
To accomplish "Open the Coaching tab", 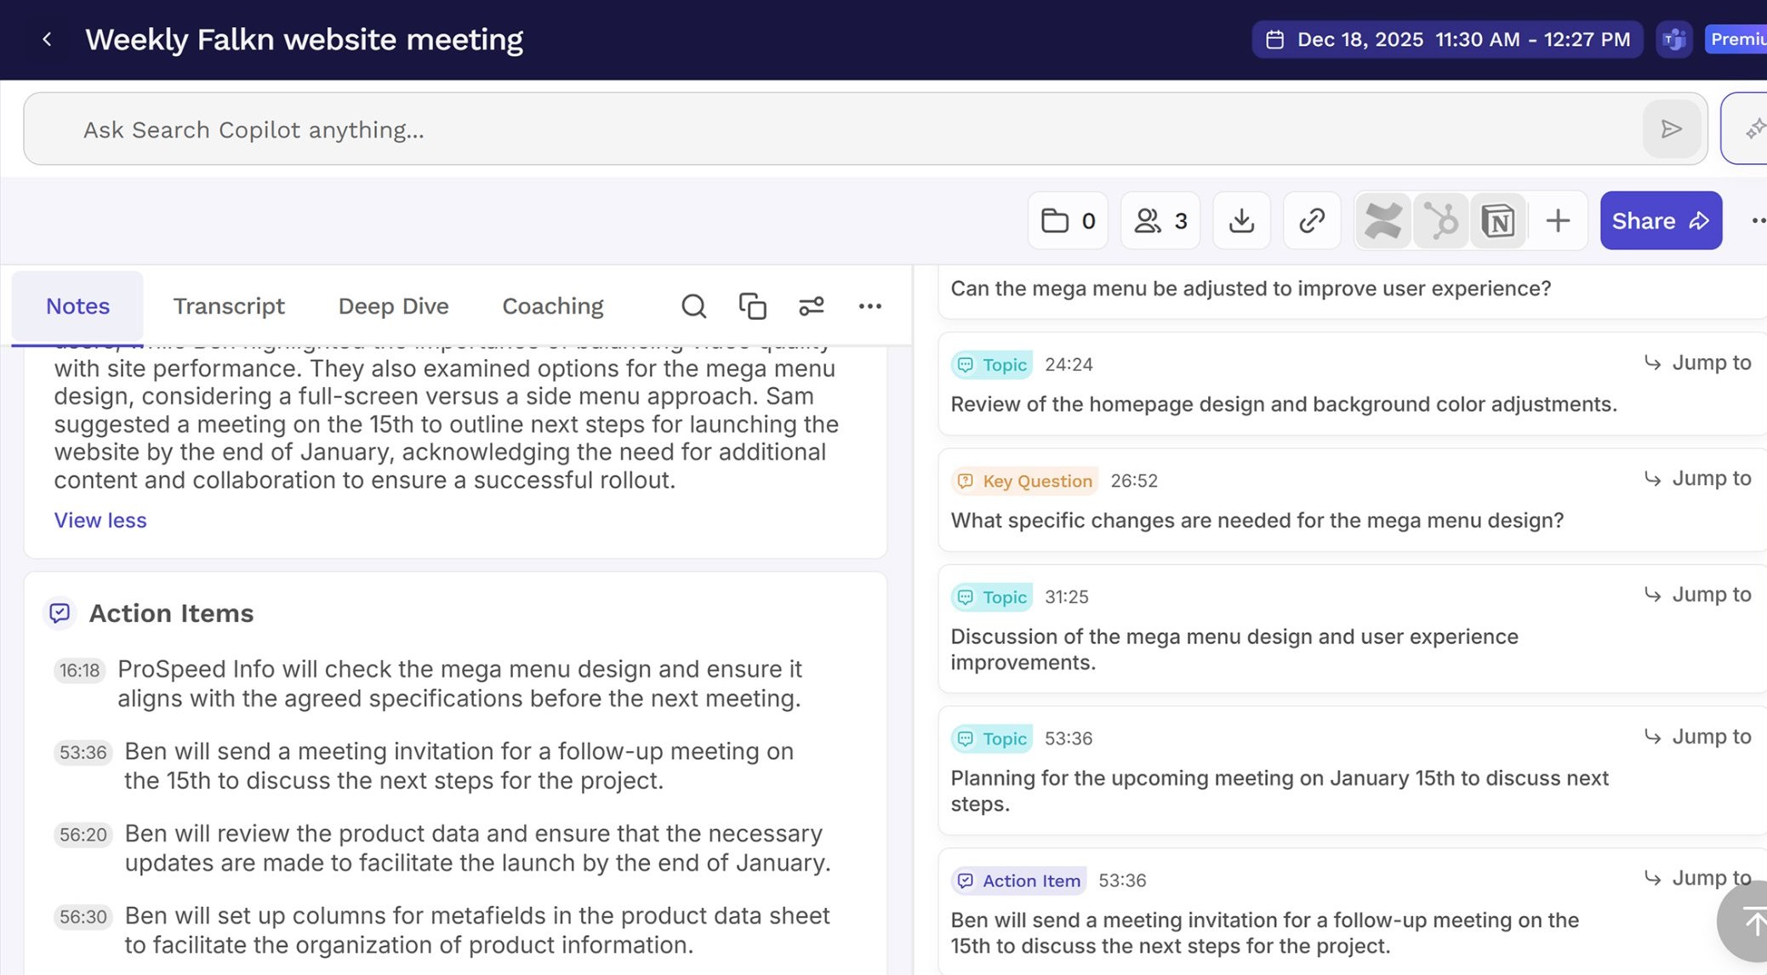I will coord(553,306).
